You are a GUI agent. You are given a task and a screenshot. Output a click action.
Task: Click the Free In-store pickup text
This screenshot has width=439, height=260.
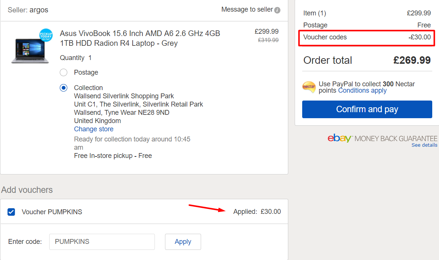click(113, 156)
